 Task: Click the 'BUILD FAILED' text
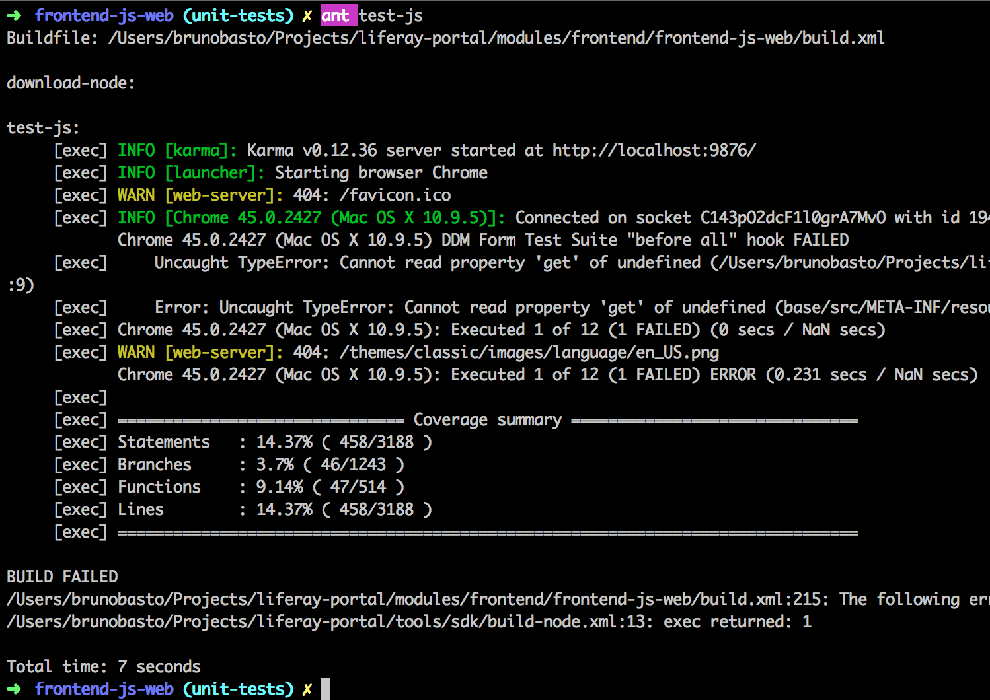coord(62,577)
